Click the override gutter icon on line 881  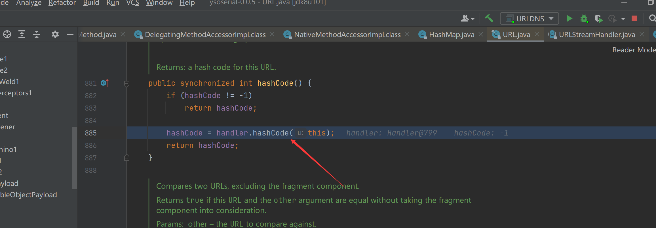click(x=105, y=83)
